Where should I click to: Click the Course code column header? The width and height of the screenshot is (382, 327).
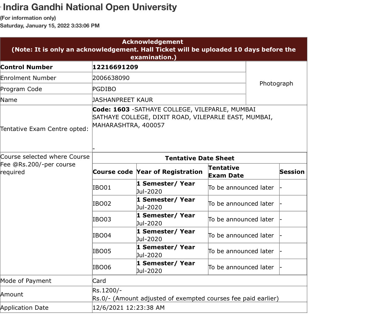[113, 172]
